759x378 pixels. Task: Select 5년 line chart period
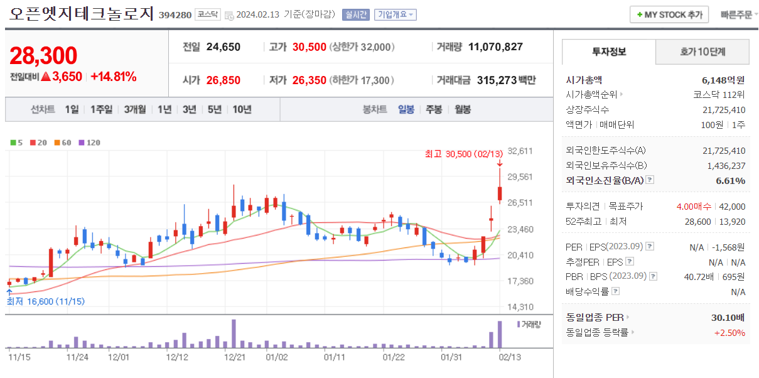coord(215,109)
